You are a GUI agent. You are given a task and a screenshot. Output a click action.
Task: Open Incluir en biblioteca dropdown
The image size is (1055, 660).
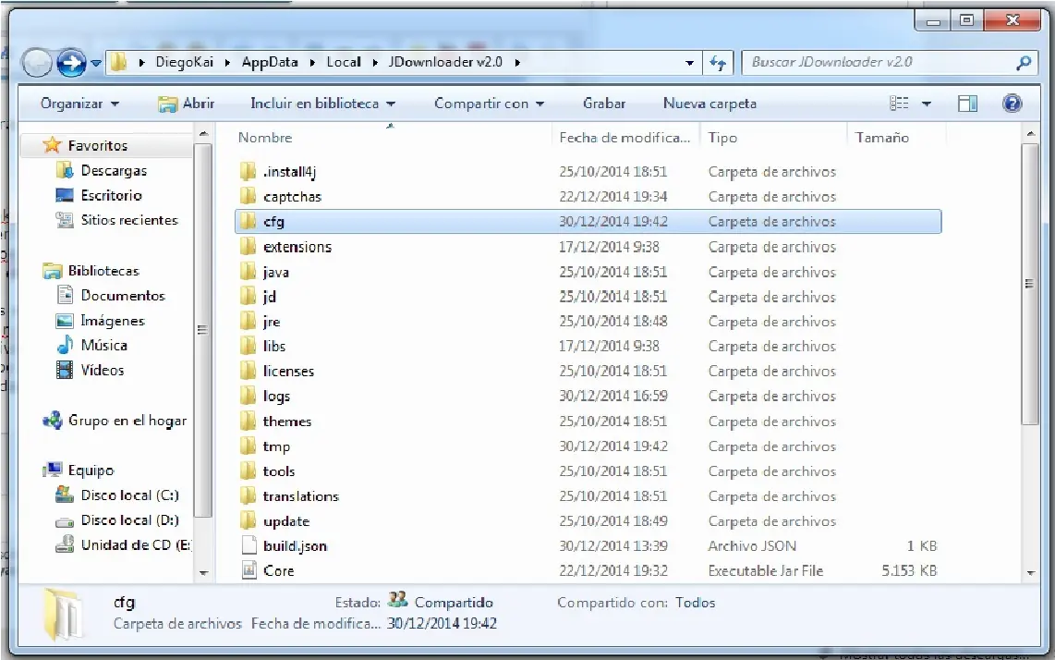click(322, 104)
